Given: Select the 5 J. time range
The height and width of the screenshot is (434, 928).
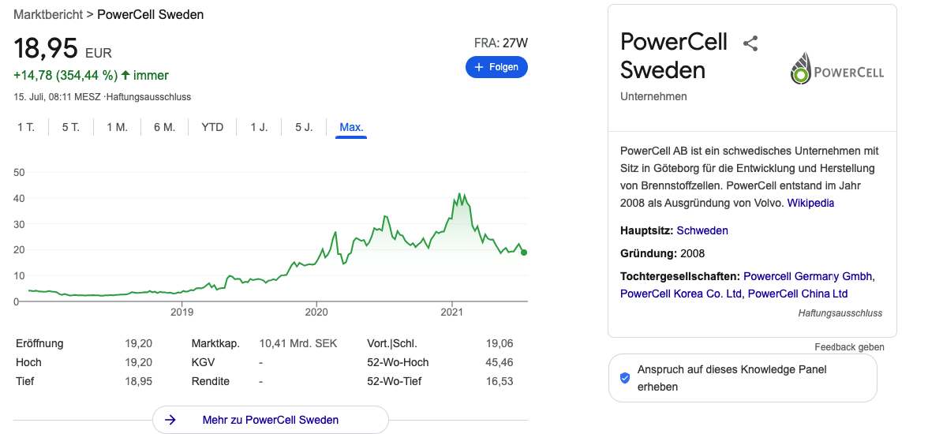Looking at the screenshot, I should tap(305, 127).
